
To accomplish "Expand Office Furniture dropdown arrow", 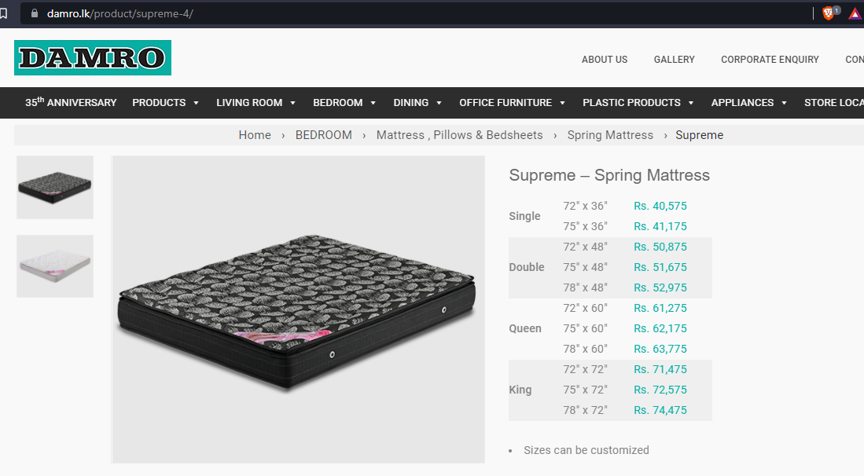I will pos(563,103).
